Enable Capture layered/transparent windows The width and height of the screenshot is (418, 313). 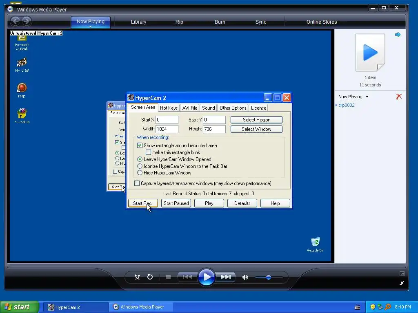[137, 183]
